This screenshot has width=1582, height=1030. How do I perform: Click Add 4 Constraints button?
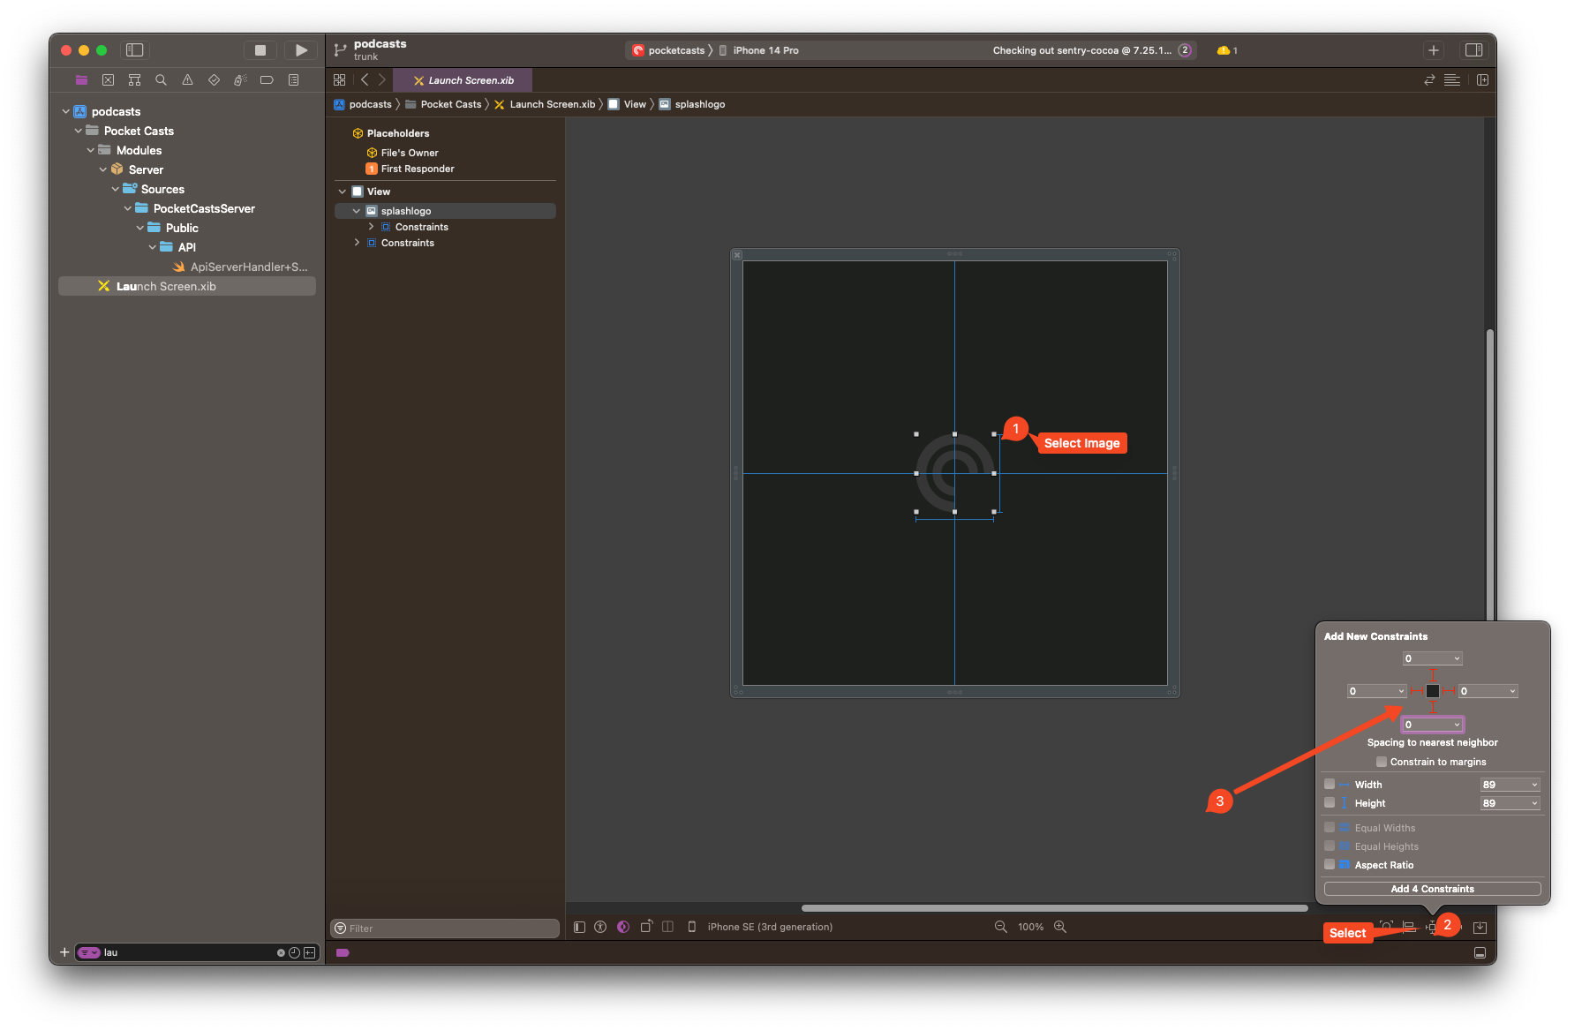1432,889
